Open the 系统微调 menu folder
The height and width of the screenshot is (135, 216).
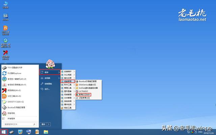point(68,101)
